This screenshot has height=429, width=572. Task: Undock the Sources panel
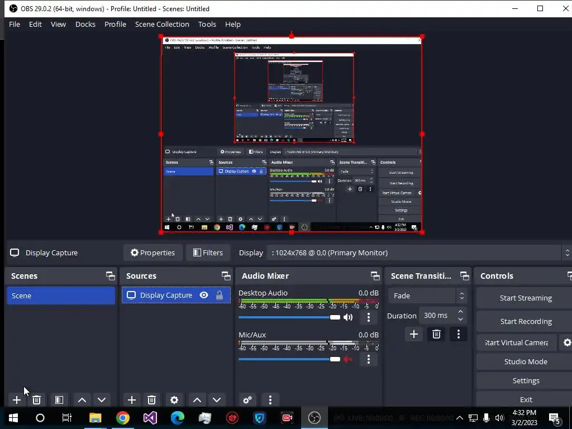coord(226,276)
